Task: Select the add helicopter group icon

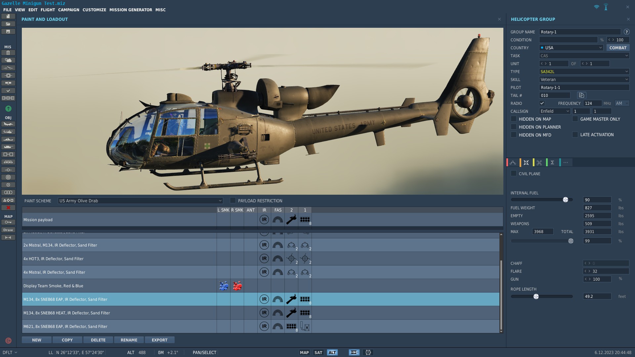Action: [x=8, y=132]
